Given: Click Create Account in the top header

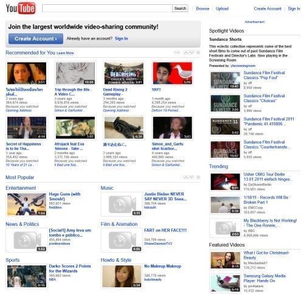Looking at the screenshot, I should pos(268,9).
